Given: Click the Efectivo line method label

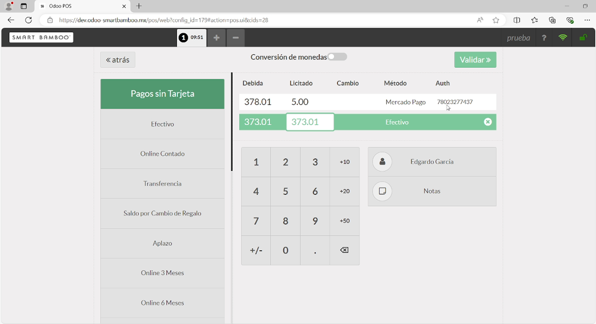Looking at the screenshot, I should pyautogui.click(x=397, y=122).
